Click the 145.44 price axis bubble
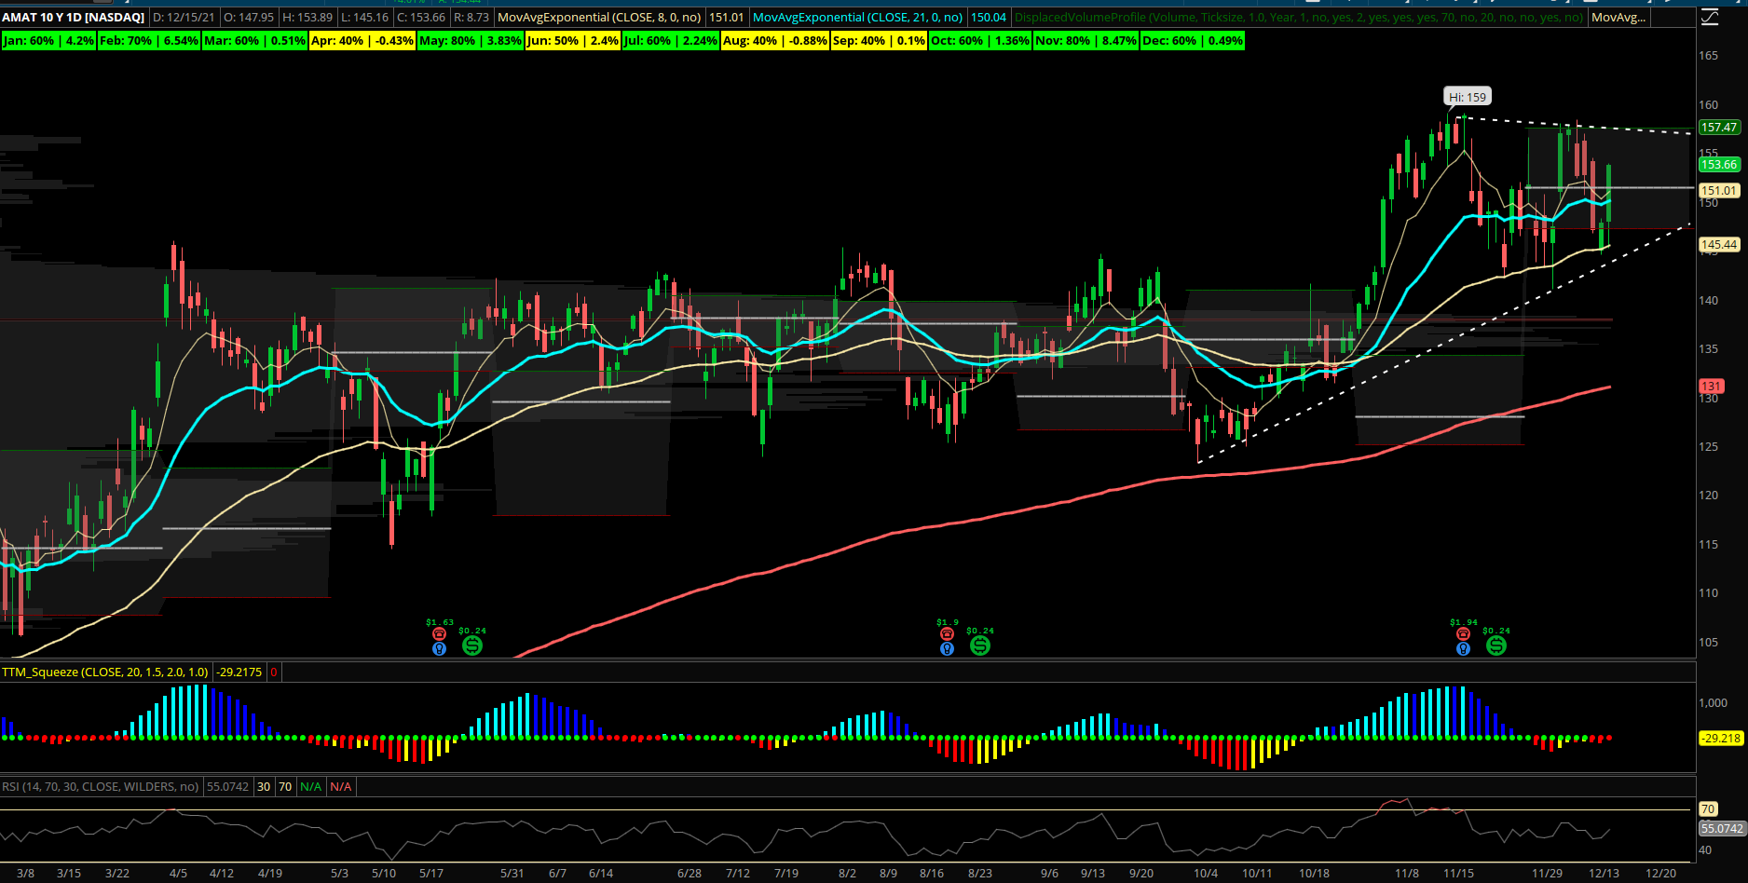 (1719, 245)
